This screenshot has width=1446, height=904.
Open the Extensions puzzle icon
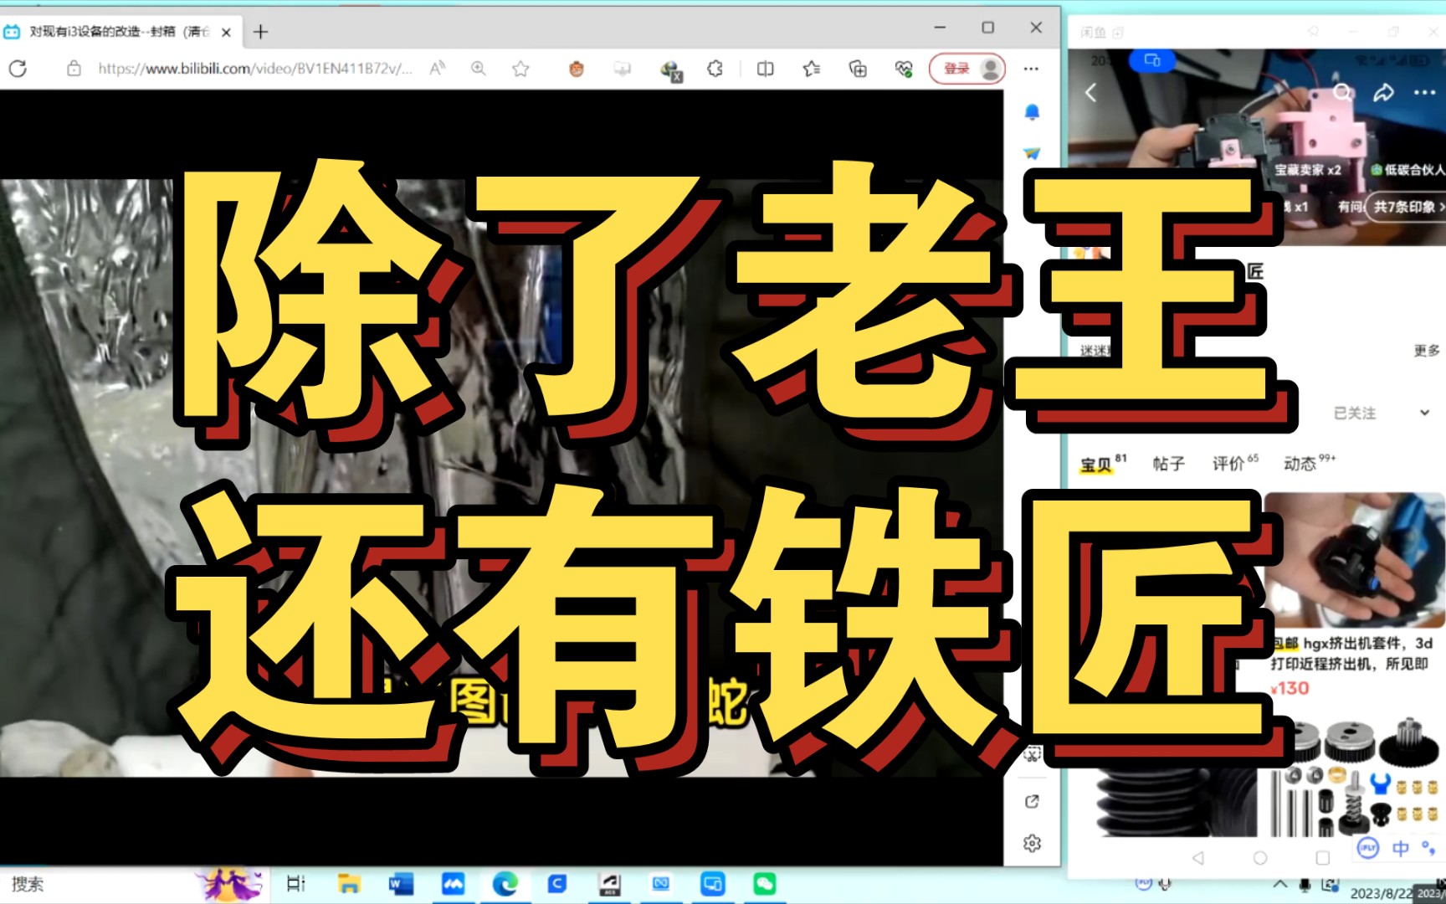[x=715, y=69]
